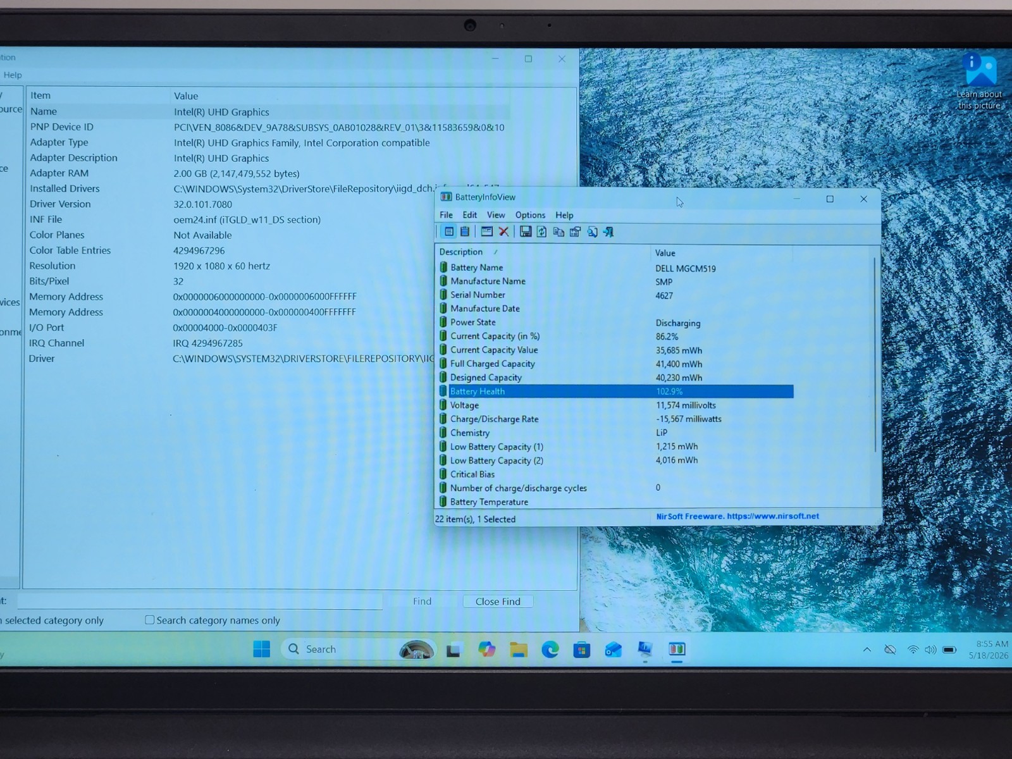The width and height of the screenshot is (1012, 759).
Task: Expand hidden system tray icons chevron
Action: point(867,650)
